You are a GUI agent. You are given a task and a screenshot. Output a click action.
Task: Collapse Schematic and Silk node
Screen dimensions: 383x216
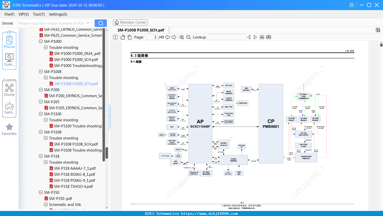pos(46,204)
